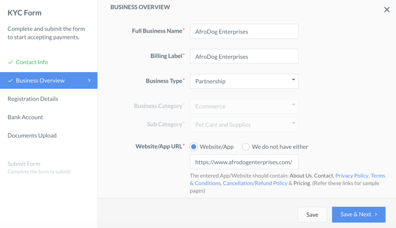Select the Contact Info step

pos(32,62)
